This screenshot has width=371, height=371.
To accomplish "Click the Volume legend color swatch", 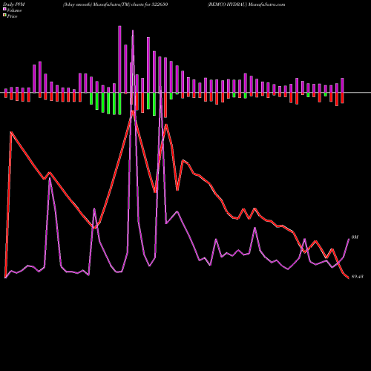I will coord(4,9).
